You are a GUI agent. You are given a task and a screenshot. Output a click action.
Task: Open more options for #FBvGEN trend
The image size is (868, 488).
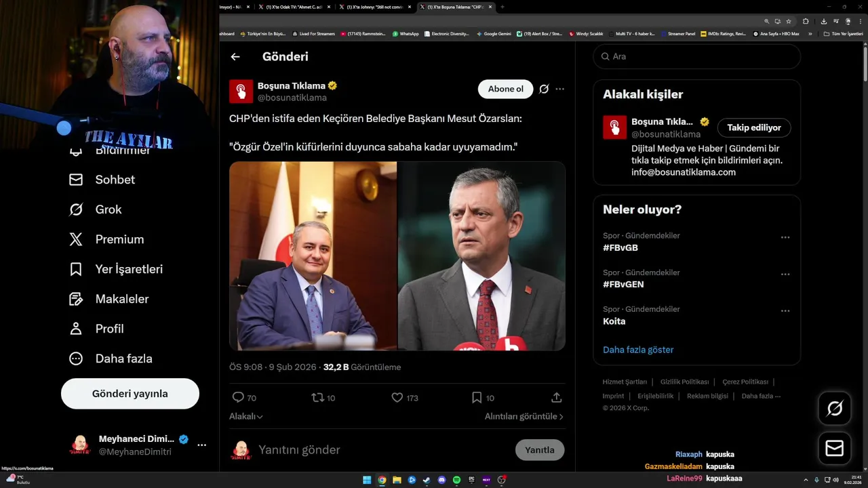(x=785, y=274)
